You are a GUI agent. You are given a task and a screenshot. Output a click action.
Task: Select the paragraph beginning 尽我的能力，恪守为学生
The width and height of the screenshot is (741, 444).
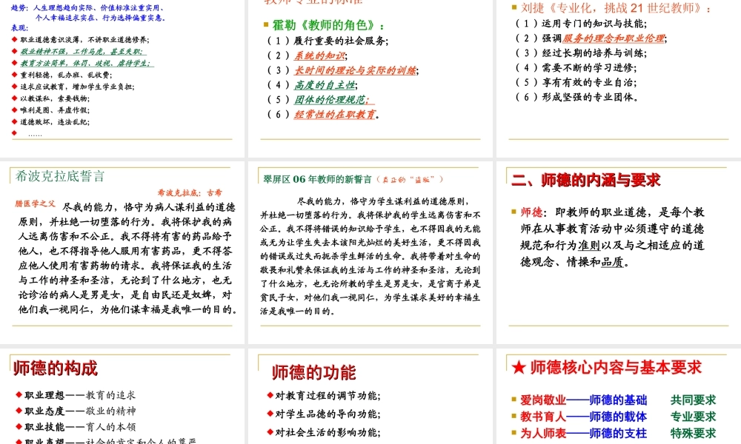point(370,256)
